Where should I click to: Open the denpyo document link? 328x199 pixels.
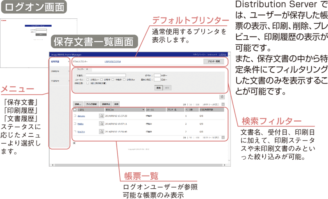click(x=81, y=116)
